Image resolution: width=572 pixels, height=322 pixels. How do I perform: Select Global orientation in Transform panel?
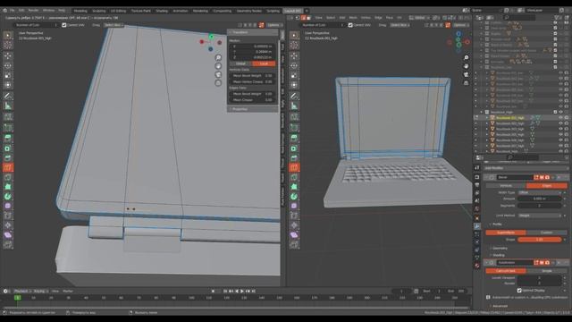(x=240, y=64)
